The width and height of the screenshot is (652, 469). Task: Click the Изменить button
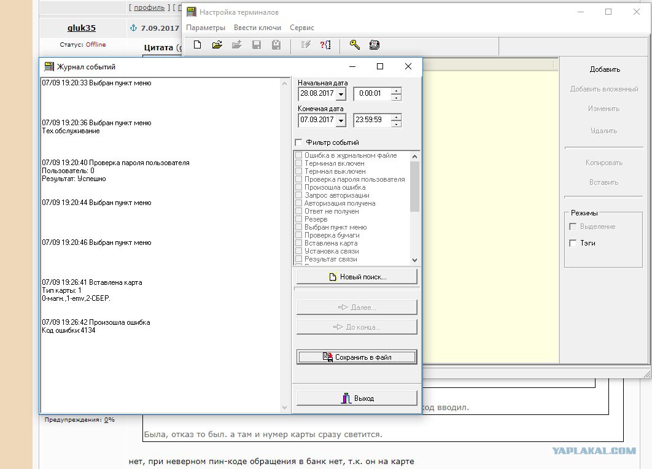pyautogui.click(x=603, y=109)
